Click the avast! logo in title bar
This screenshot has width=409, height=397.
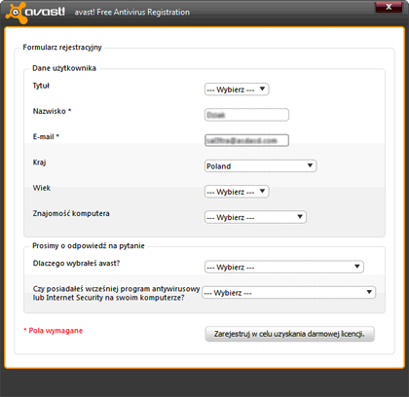coord(35,13)
